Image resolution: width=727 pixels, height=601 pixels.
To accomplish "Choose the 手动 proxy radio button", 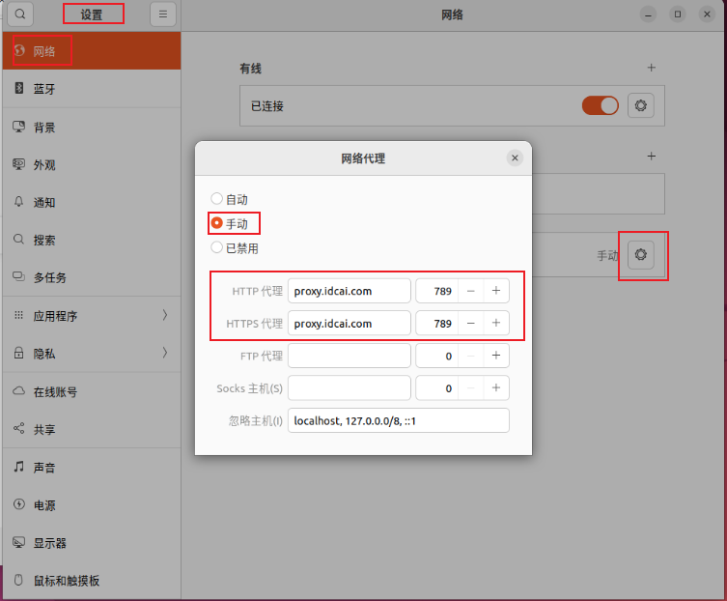I will point(217,223).
